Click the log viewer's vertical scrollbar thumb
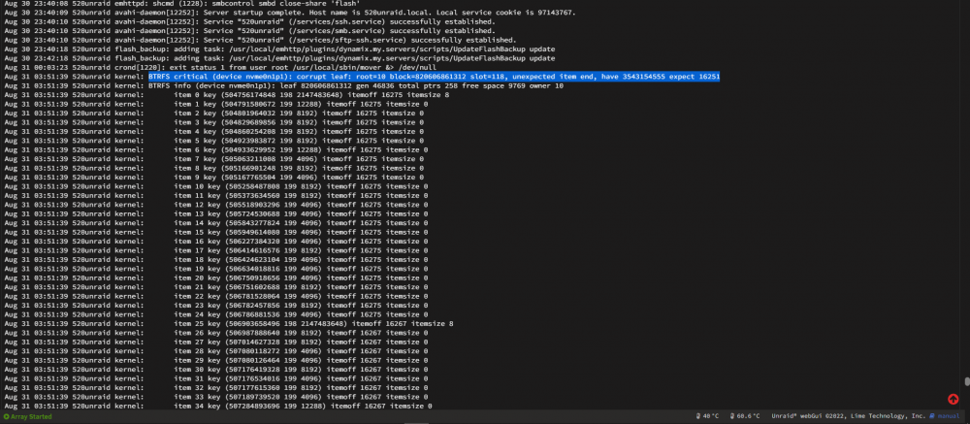 966,382
